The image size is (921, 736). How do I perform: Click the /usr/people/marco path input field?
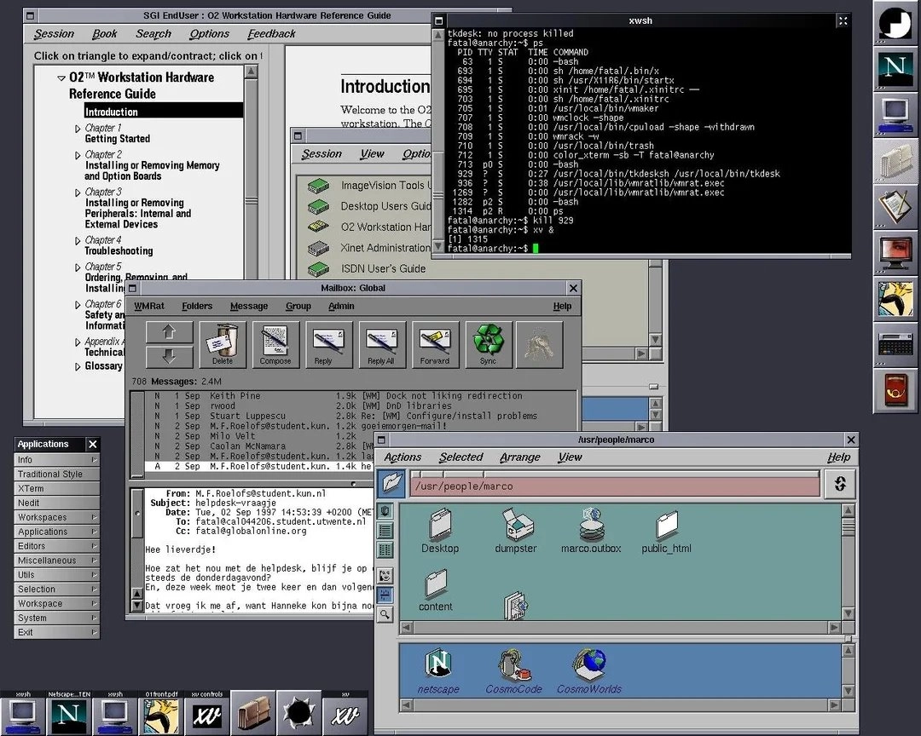[612, 486]
